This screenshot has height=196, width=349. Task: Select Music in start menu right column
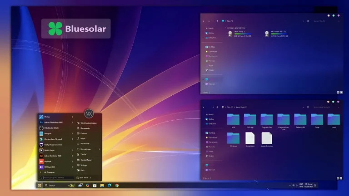(x=81, y=138)
